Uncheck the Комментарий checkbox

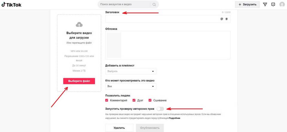coord(107,100)
